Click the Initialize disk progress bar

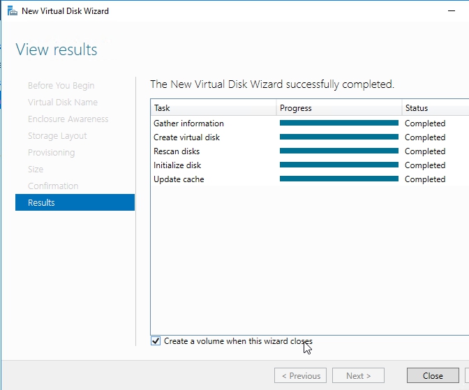click(339, 165)
